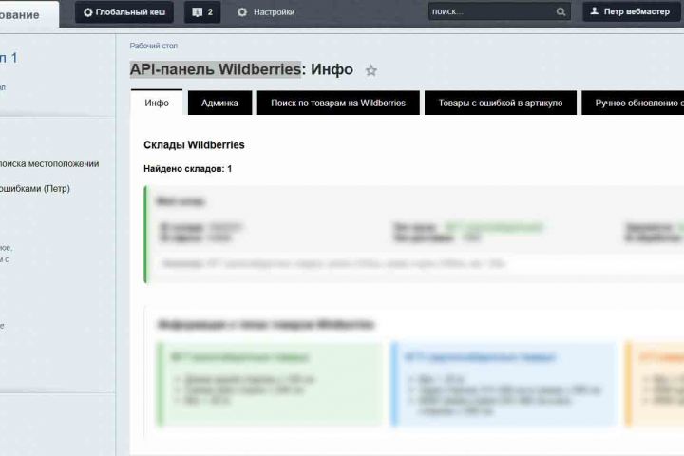This screenshot has height=456, width=684.
Task: Follow the Рабочий стол breadcrumb link
Action: tap(154, 46)
